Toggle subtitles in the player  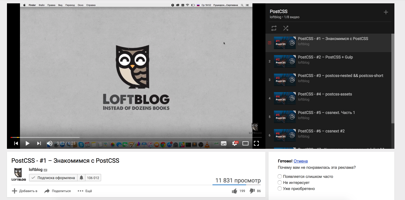[x=224, y=143]
